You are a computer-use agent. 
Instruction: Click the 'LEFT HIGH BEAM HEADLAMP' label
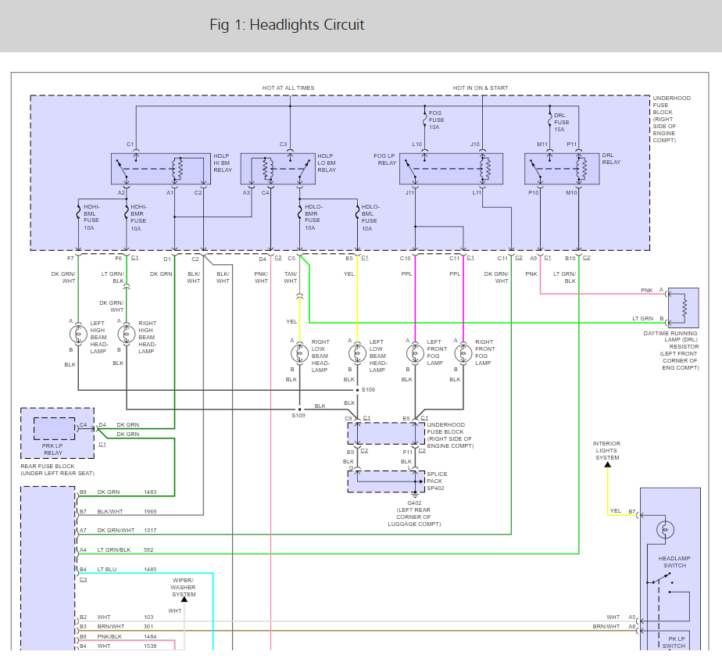coord(98,337)
